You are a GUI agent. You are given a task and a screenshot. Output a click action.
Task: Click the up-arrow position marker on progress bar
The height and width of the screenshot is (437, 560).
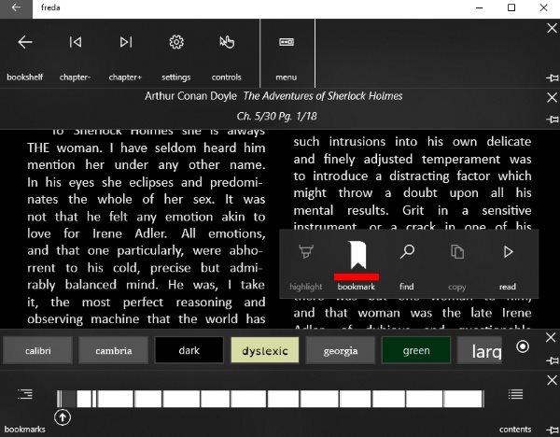click(63, 417)
